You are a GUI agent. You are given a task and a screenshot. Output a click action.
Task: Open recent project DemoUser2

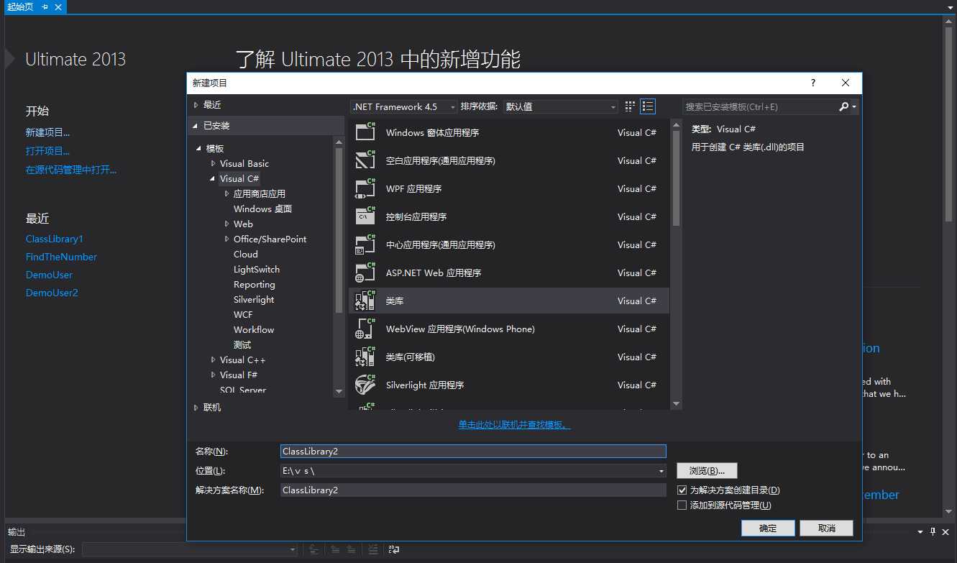click(52, 293)
